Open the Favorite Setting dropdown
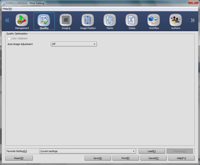This screenshot has width=200, height=165. pyautogui.click(x=87, y=151)
